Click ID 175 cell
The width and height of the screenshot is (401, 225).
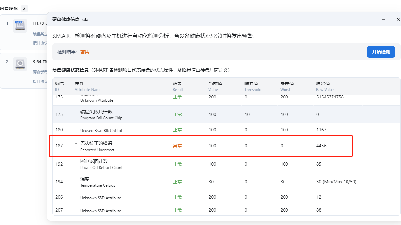pos(59,114)
